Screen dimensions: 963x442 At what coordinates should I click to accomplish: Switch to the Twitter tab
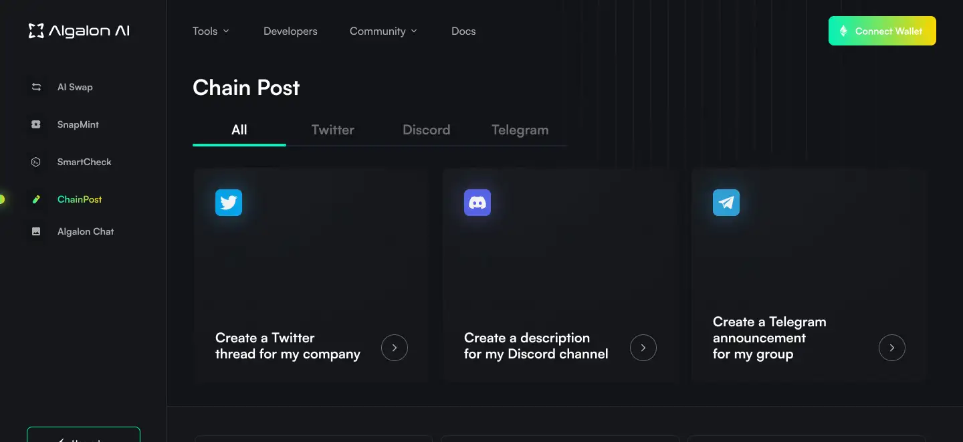(x=332, y=130)
